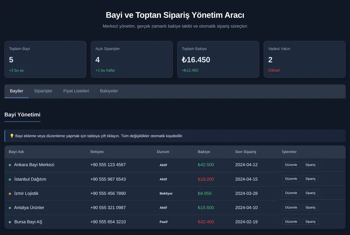350x235 pixels.
Task: Click the +2 bu ay indicator
Action: coord(16,70)
